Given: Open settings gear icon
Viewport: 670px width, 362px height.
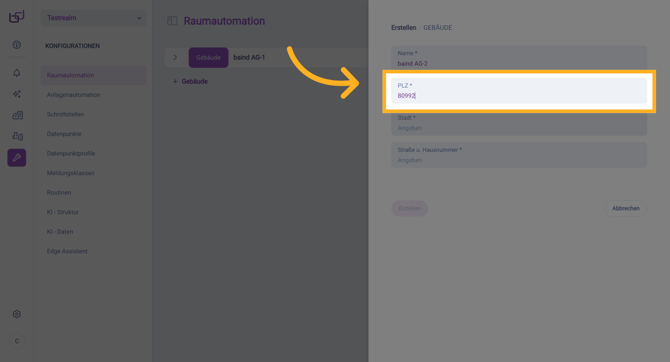Looking at the screenshot, I should 17,314.
